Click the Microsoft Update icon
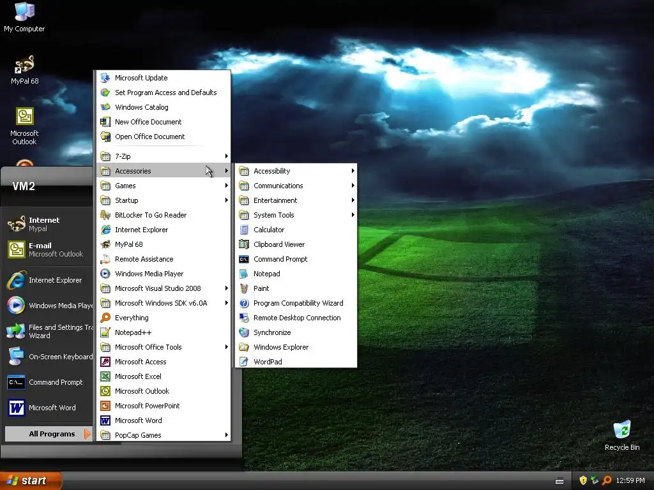The image size is (654, 490). click(105, 78)
